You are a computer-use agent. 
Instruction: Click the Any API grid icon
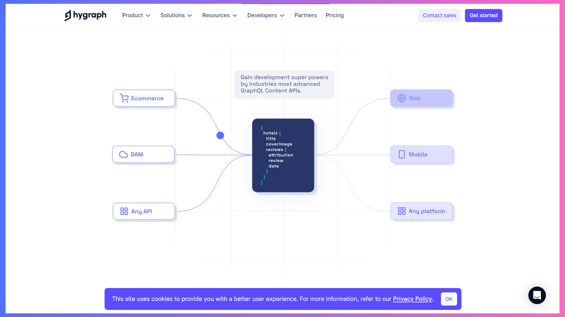[x=124, y=211]
